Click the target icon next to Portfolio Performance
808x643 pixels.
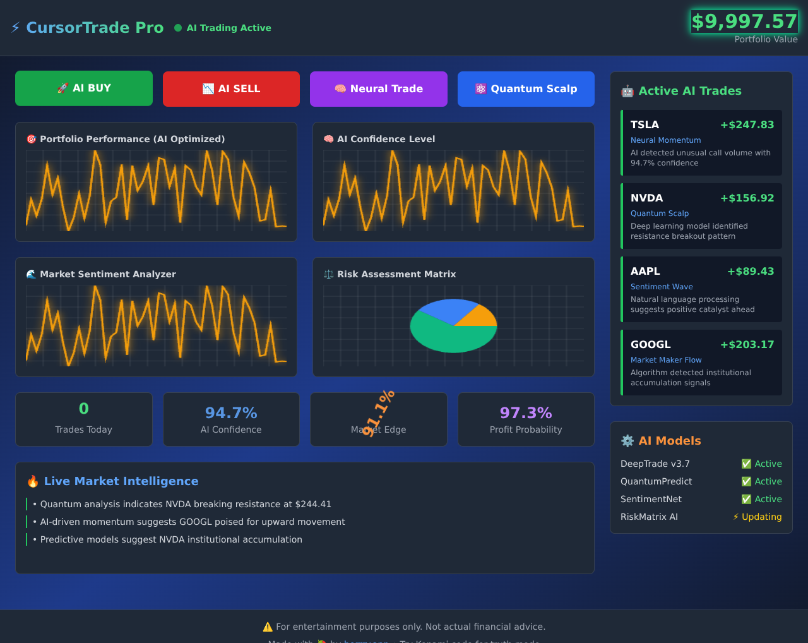click(31, 139)
